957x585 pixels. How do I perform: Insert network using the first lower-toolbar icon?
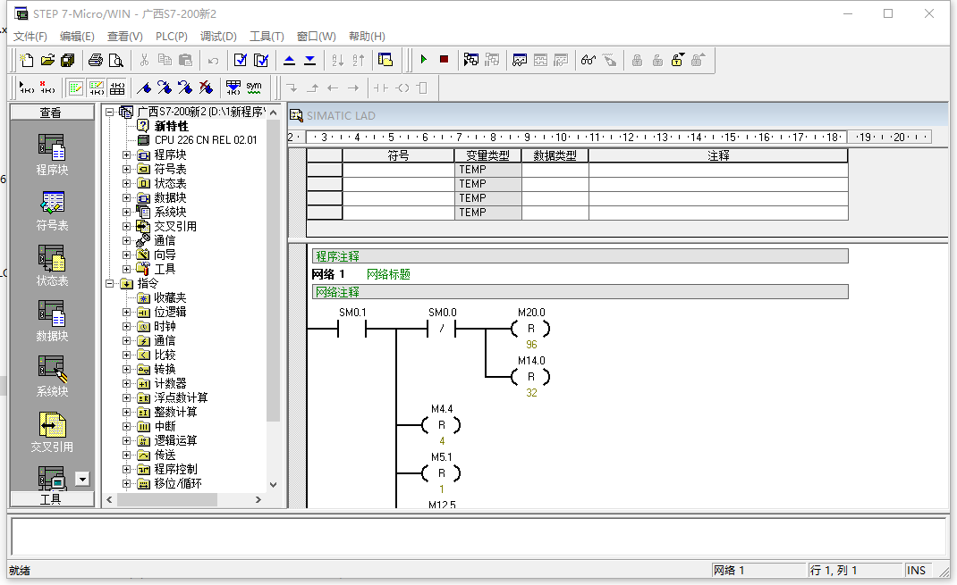click(26, 88)
